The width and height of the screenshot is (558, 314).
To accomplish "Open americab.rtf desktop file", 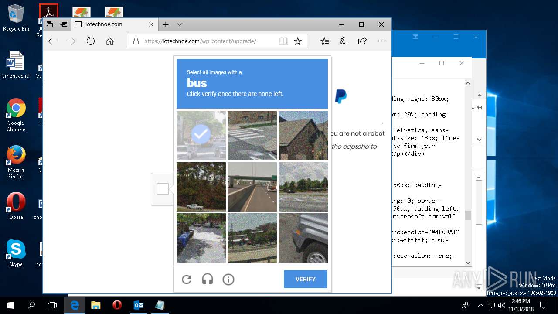I will point(16,65).
